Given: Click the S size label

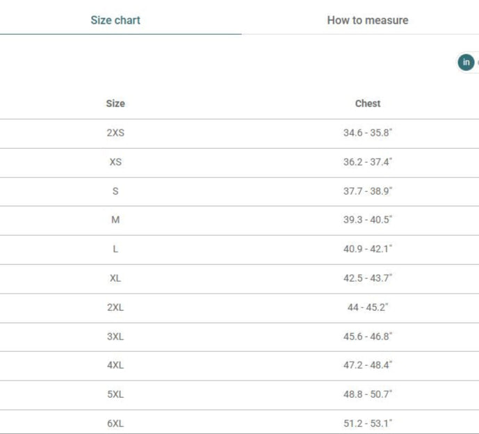Looking at the screenshot, I should [x=115, y=191].
